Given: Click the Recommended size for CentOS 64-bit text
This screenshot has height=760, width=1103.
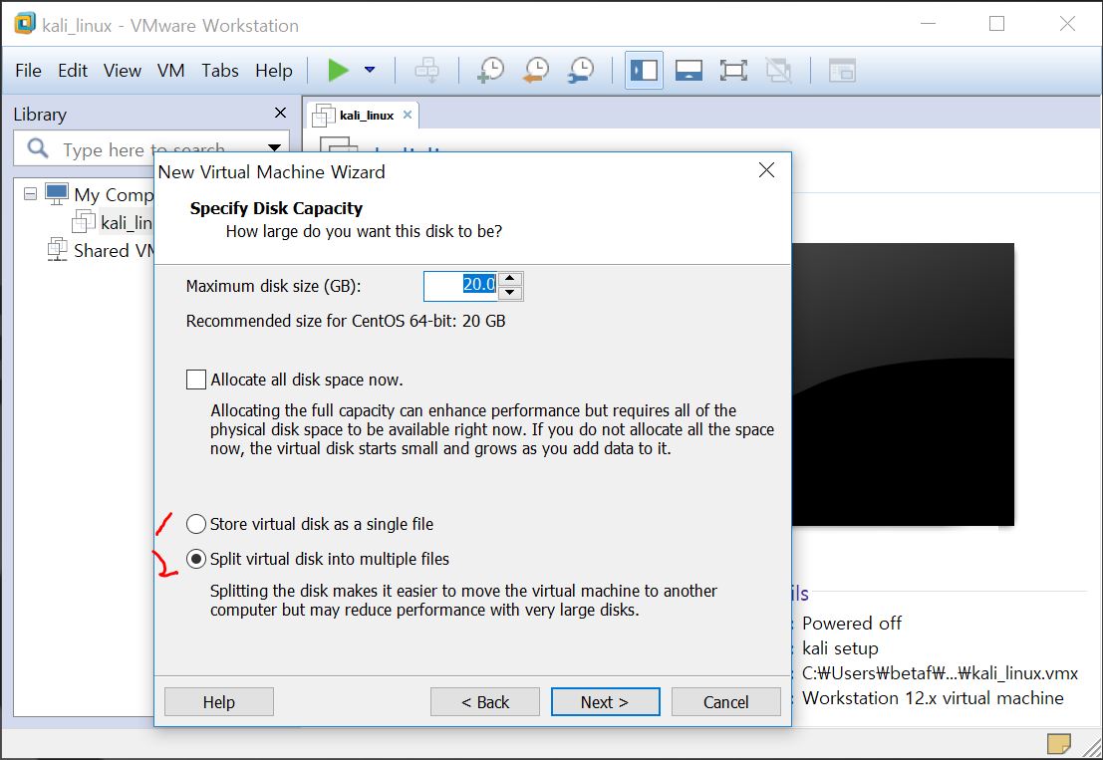Looking at the screenshot, I should click(346, 321).
